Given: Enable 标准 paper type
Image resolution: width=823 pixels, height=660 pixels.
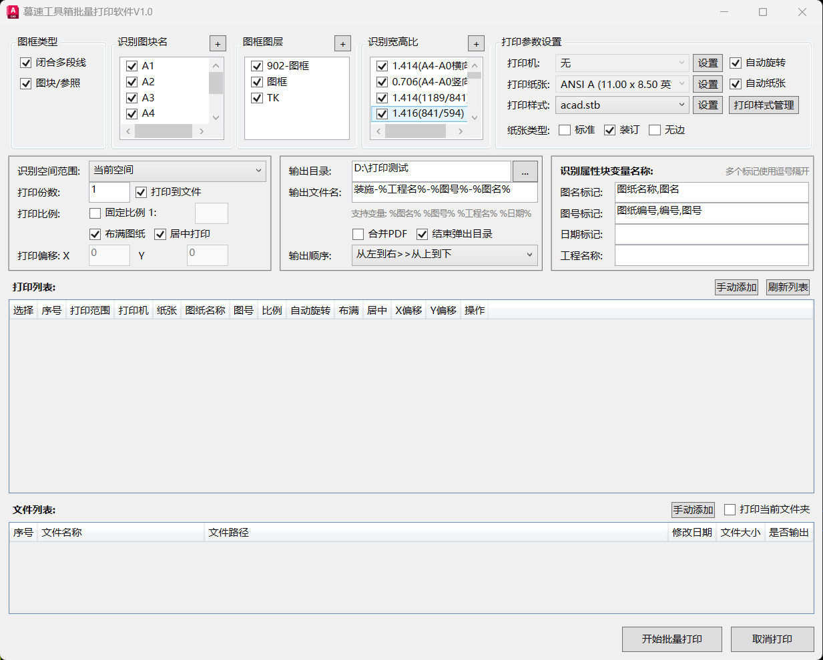Looking at the screenshot, I should pyautogui.click(x=565, y=130).
